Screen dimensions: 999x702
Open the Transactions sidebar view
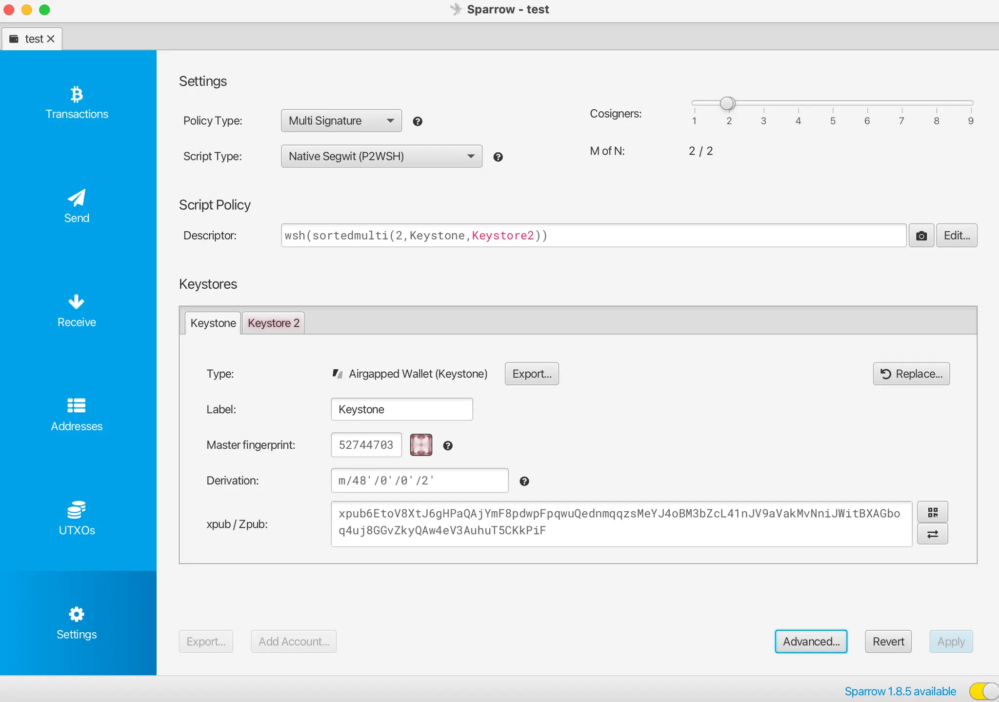(77, 103)
